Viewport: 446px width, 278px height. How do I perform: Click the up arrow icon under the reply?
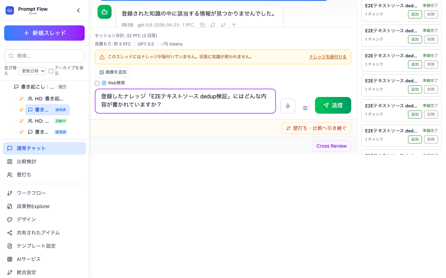pyautogui.click(x=234, y=25)
